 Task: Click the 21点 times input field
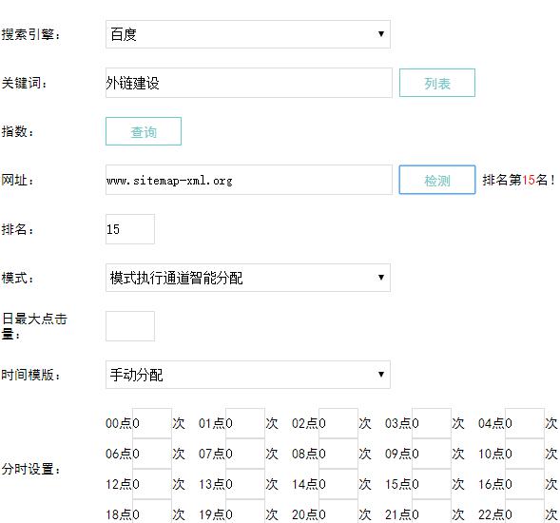pos(432,512)
